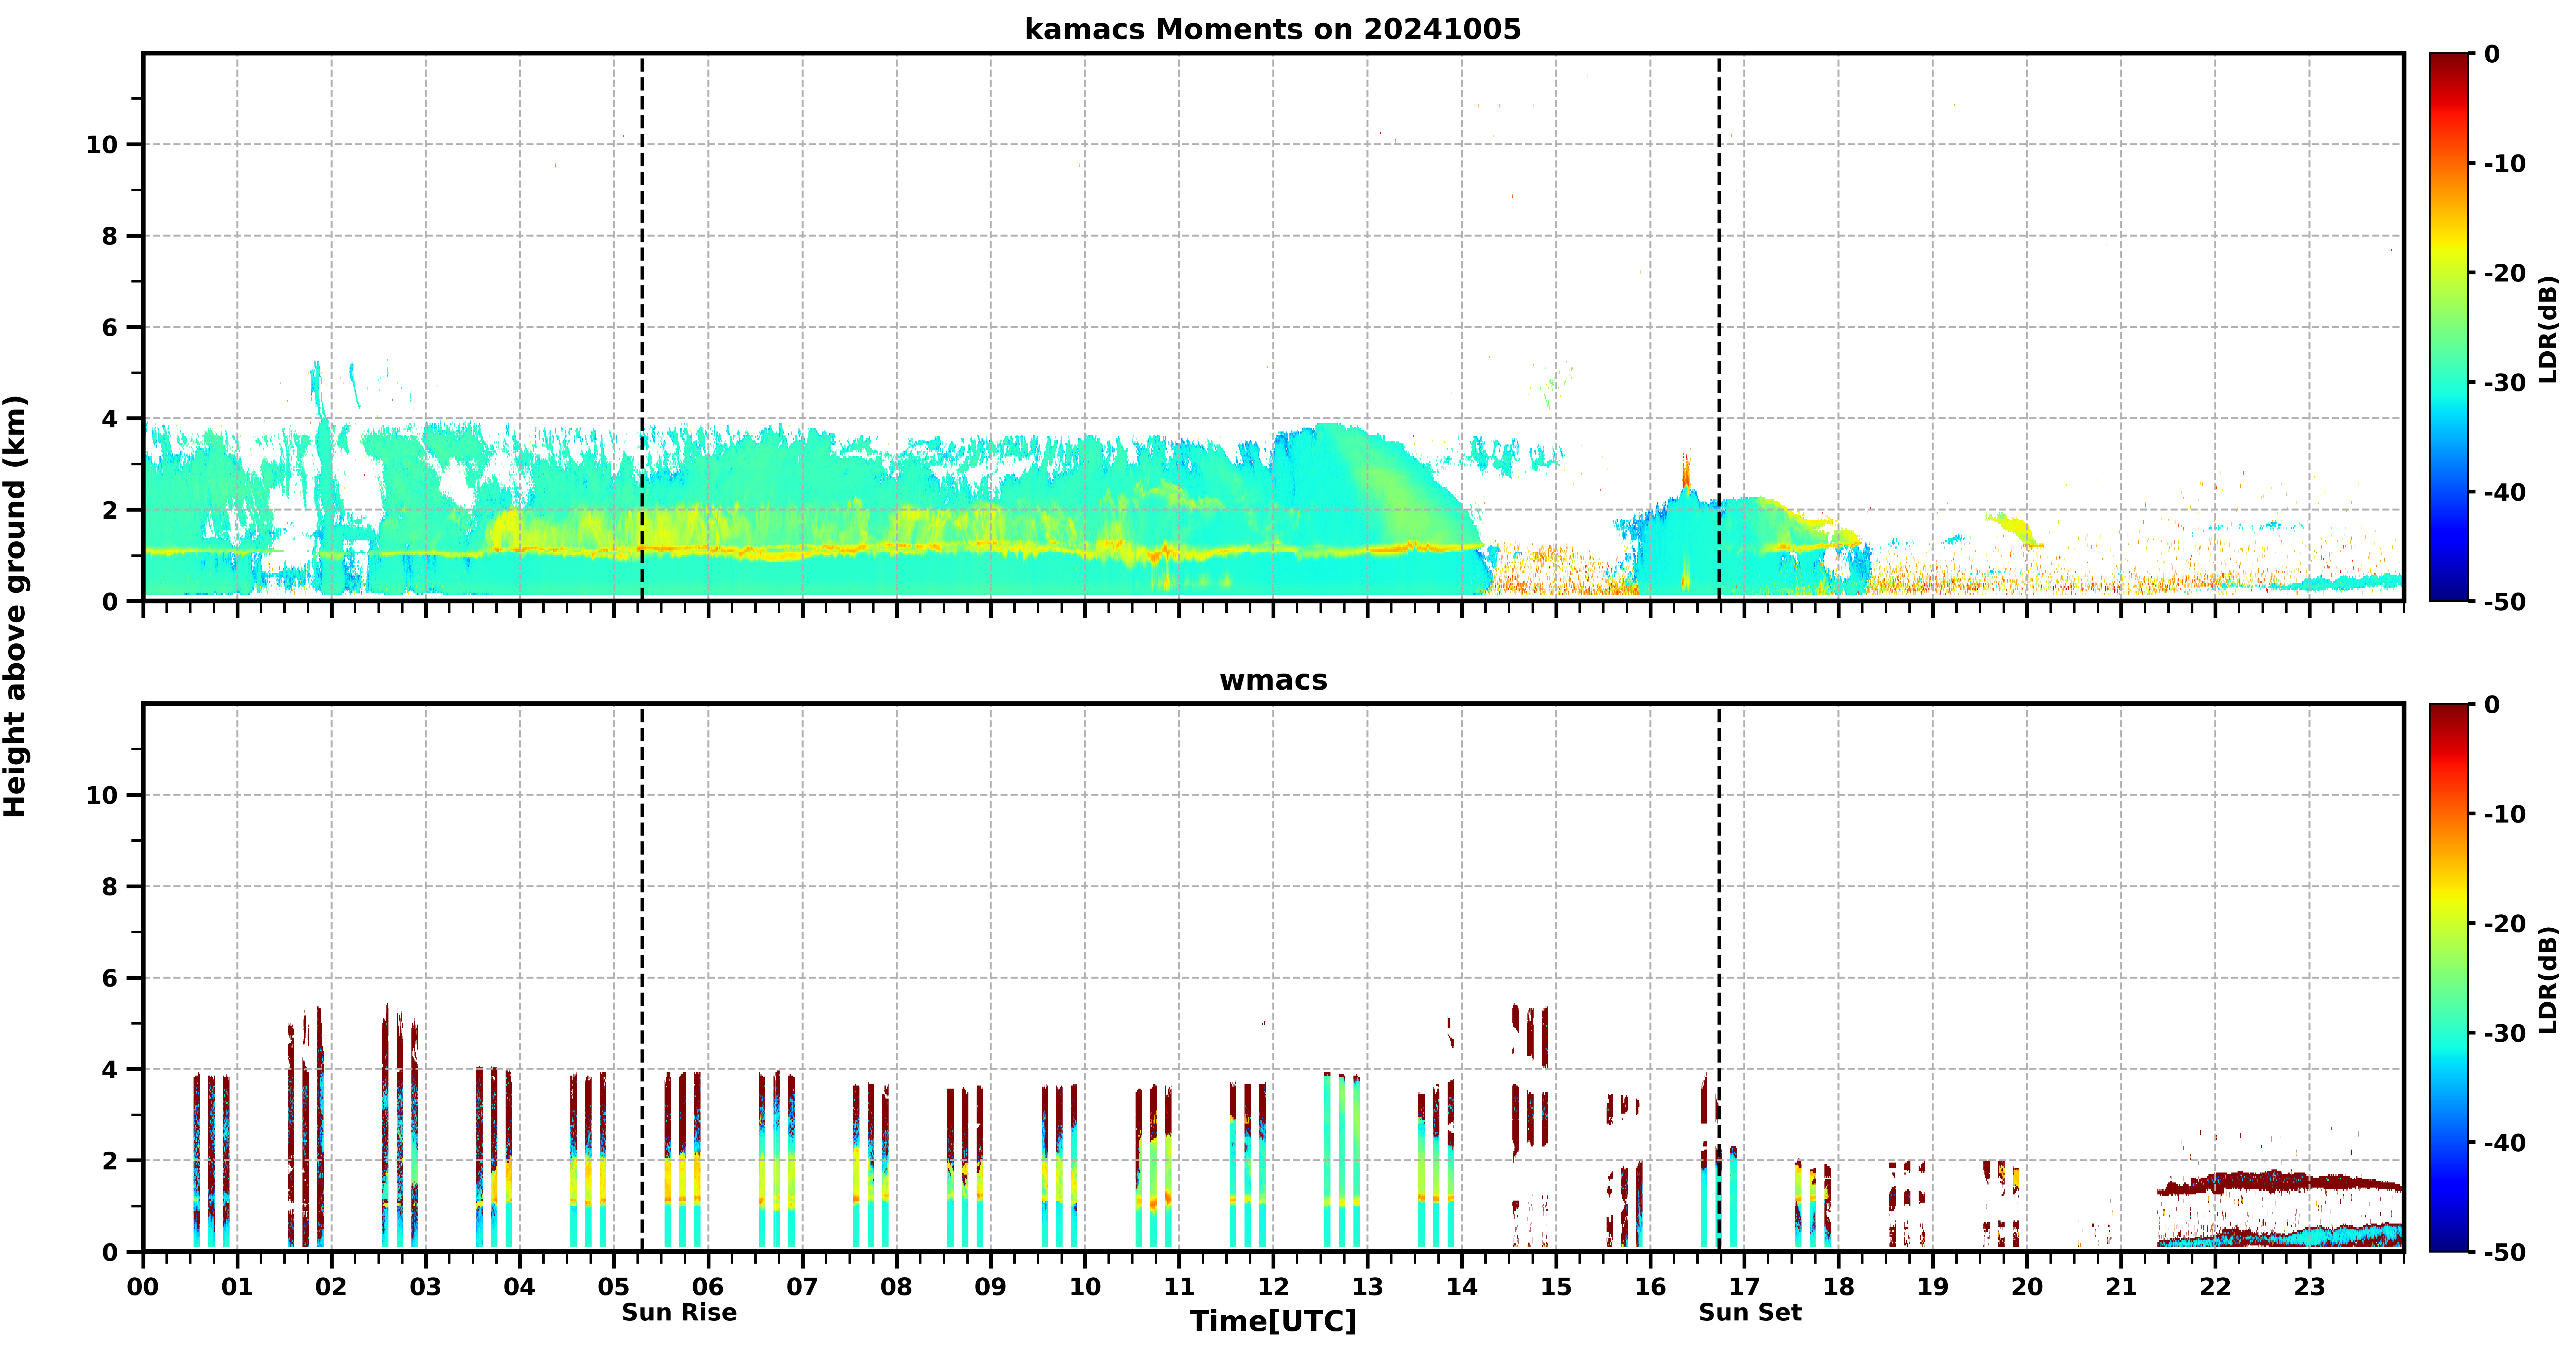Click the '07' hour tick label
The image size is (2576, 1354).
pos(802,1287)
